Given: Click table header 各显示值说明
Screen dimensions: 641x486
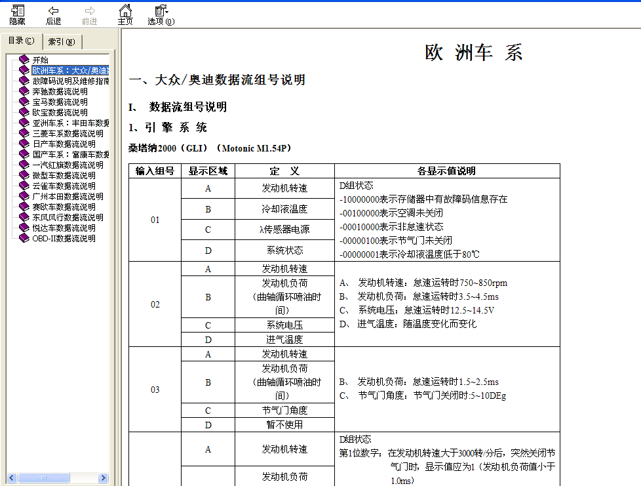Looking at the screenshot, I should click(x=447, y=171).
